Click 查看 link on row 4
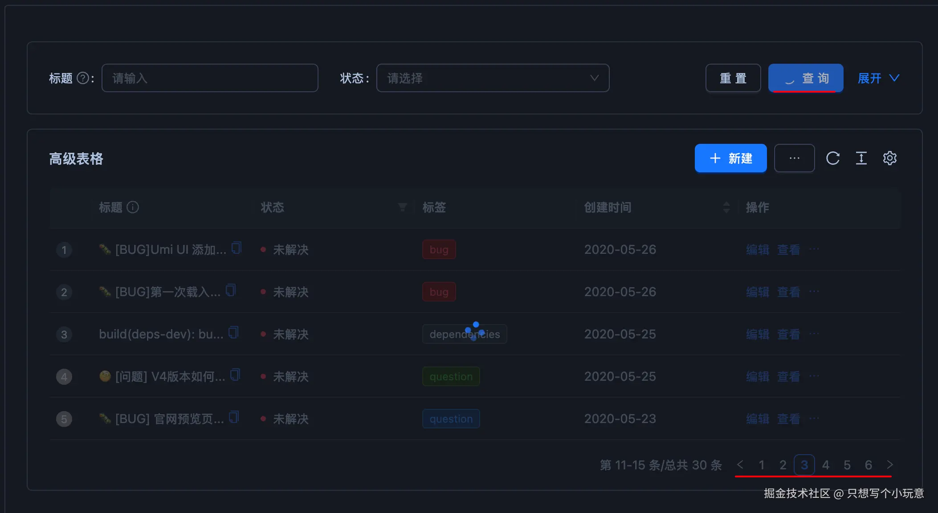The height and width of the screenshot is (513, 938). pyautogui.click(x=788, y=377)
